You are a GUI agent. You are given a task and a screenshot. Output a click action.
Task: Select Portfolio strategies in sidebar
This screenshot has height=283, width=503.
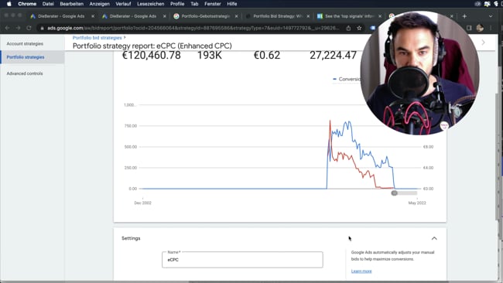coord(26,57)
